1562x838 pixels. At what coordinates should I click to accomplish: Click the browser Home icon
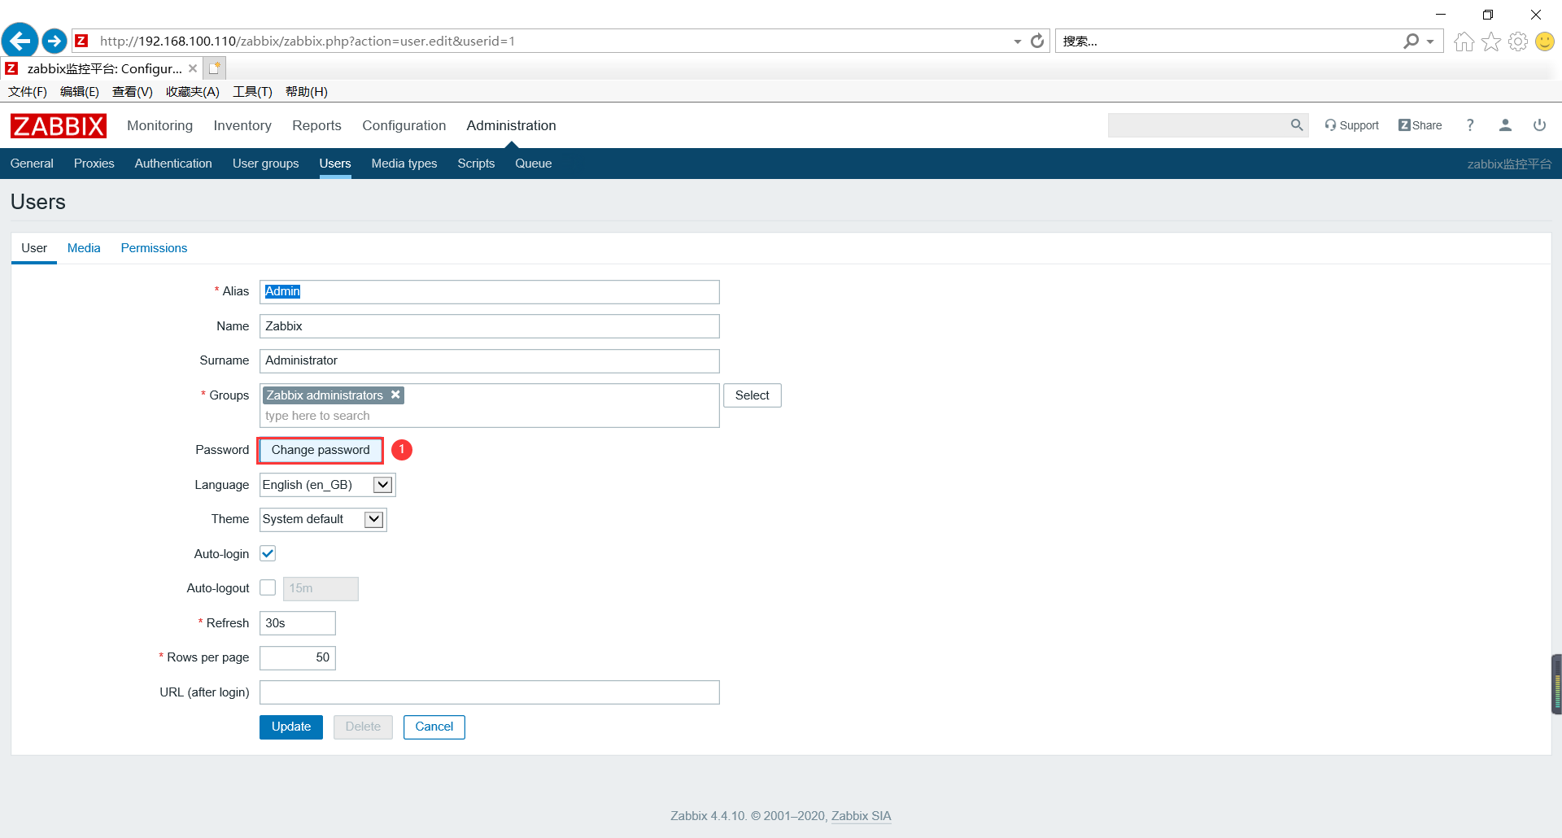coord(1464,41)
